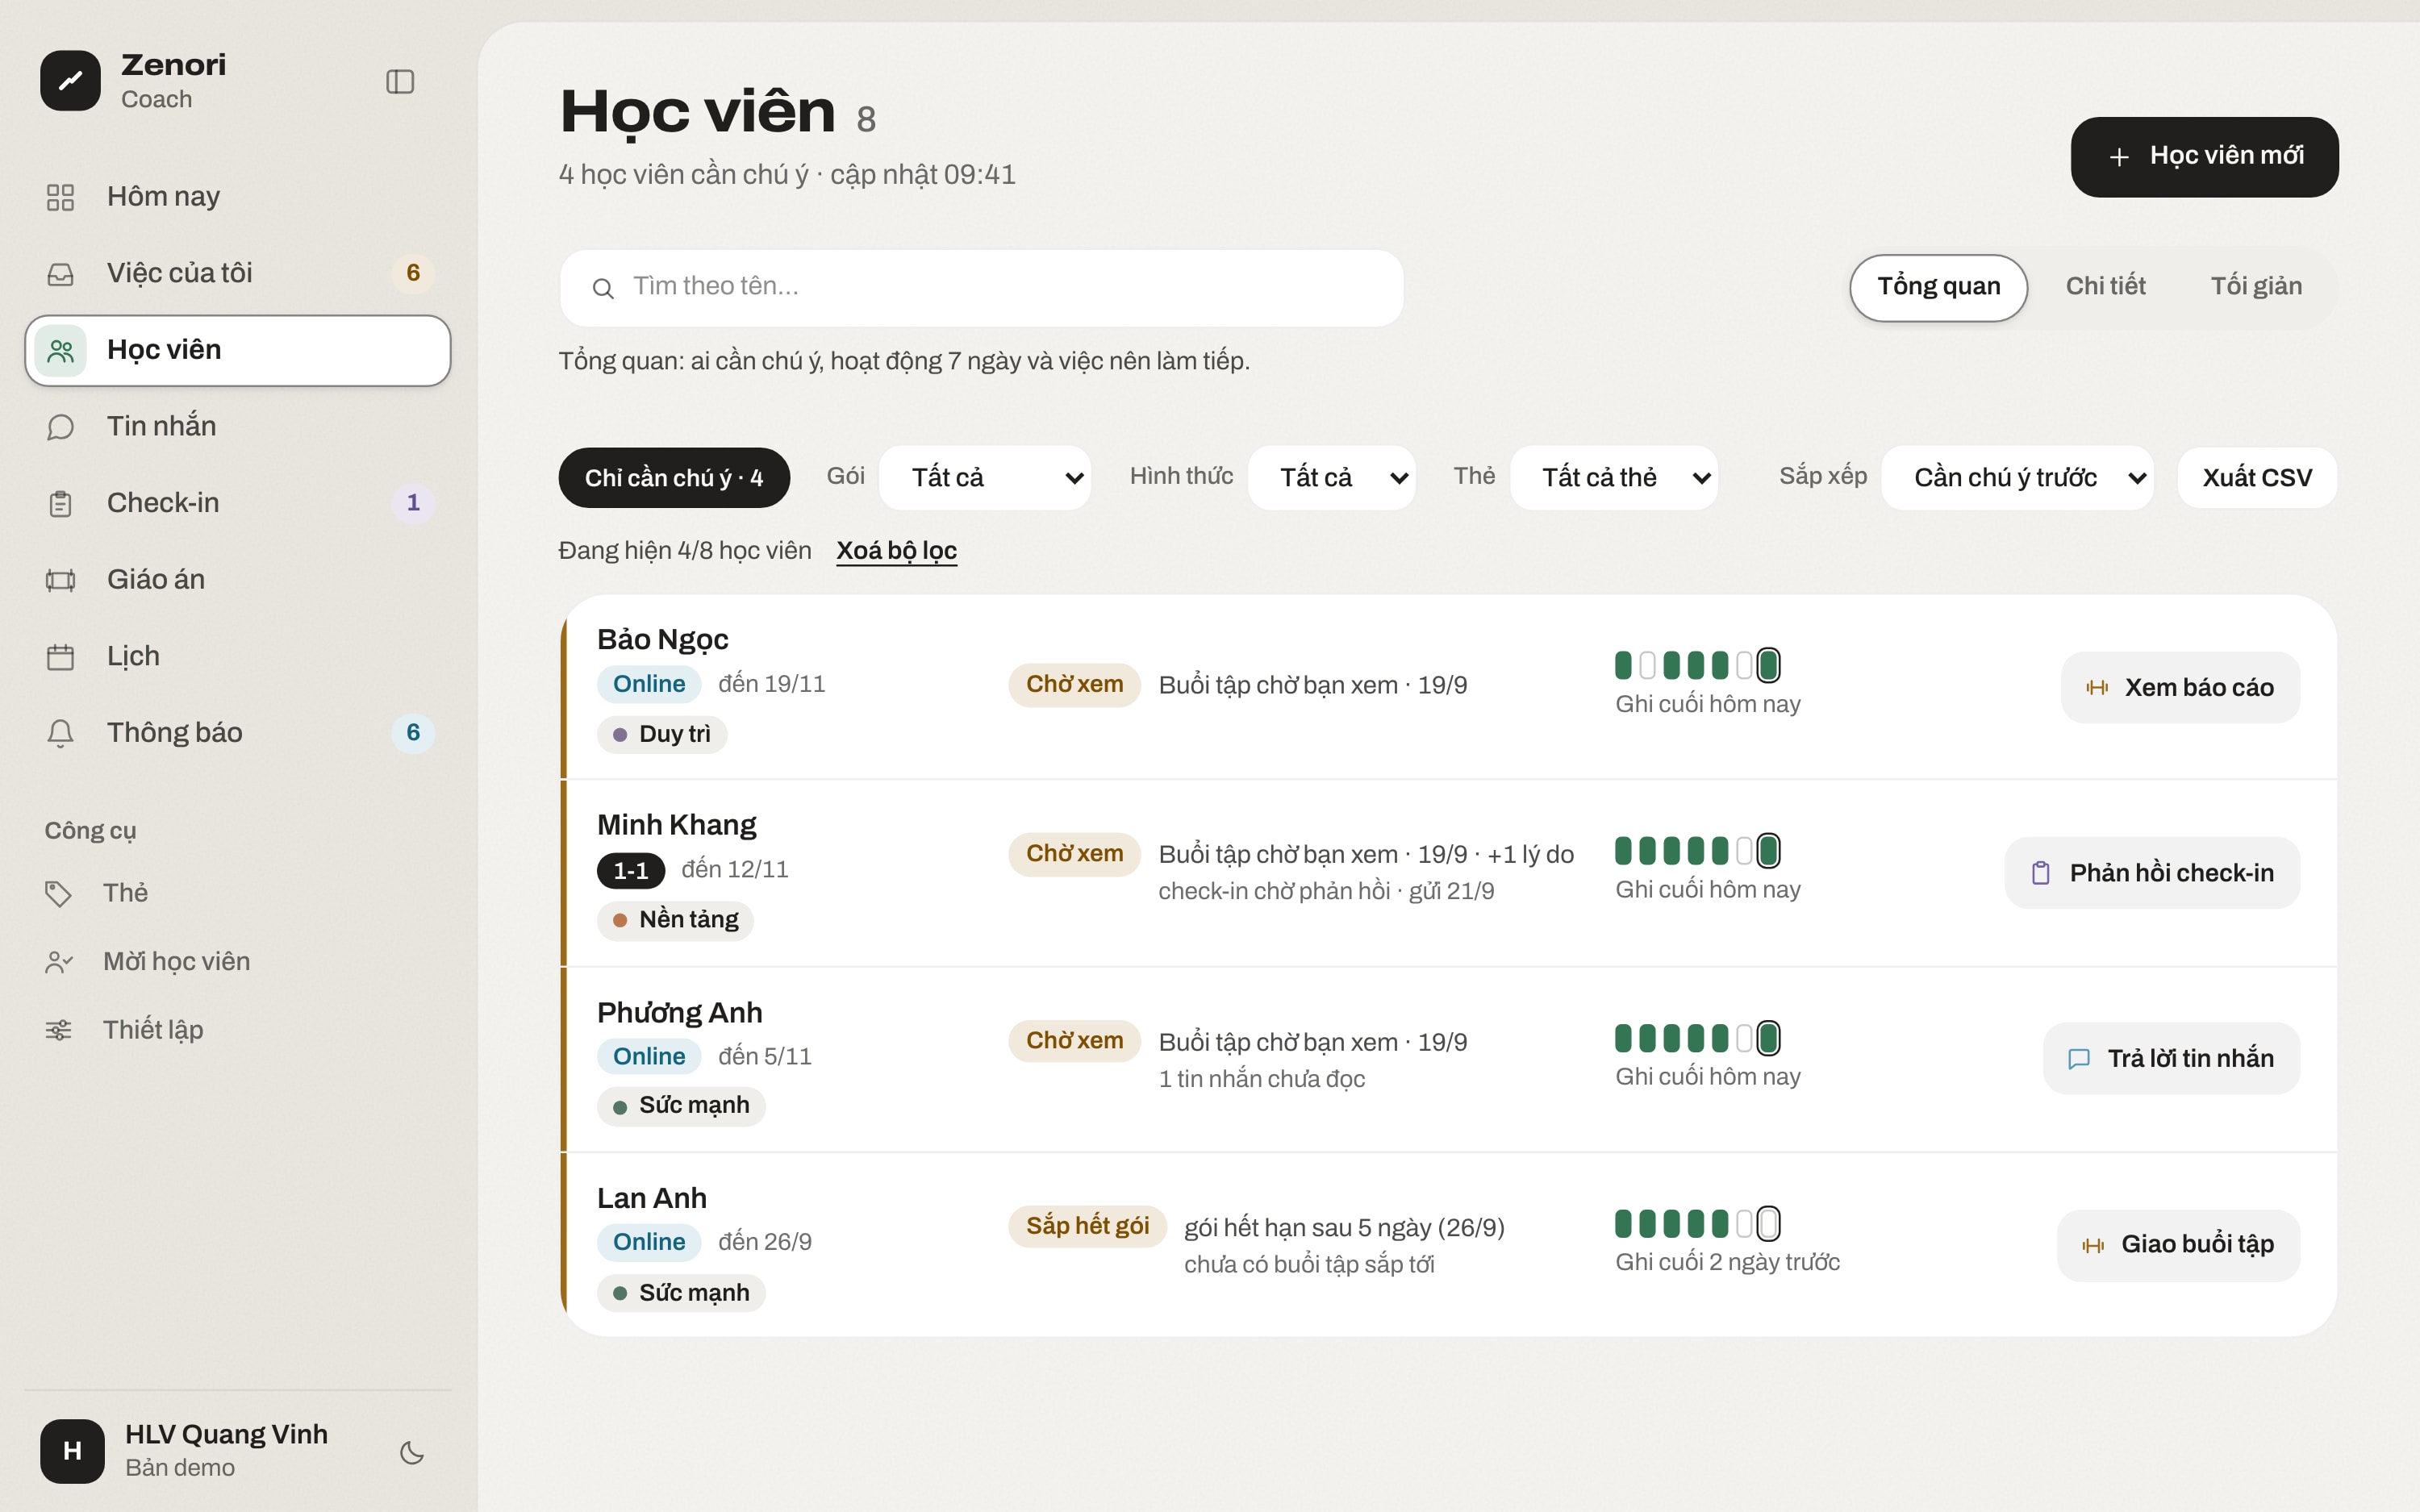Select the Học viên sidebar item
This screenshot has height=1512, width=2420.
click(x=238, y=350)
